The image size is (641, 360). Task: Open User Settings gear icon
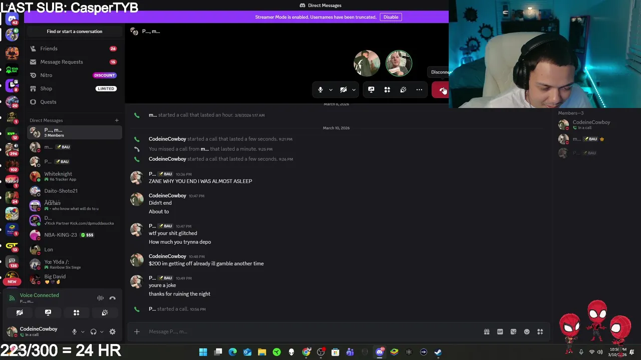pyautogui.click(x=113, y=331)
